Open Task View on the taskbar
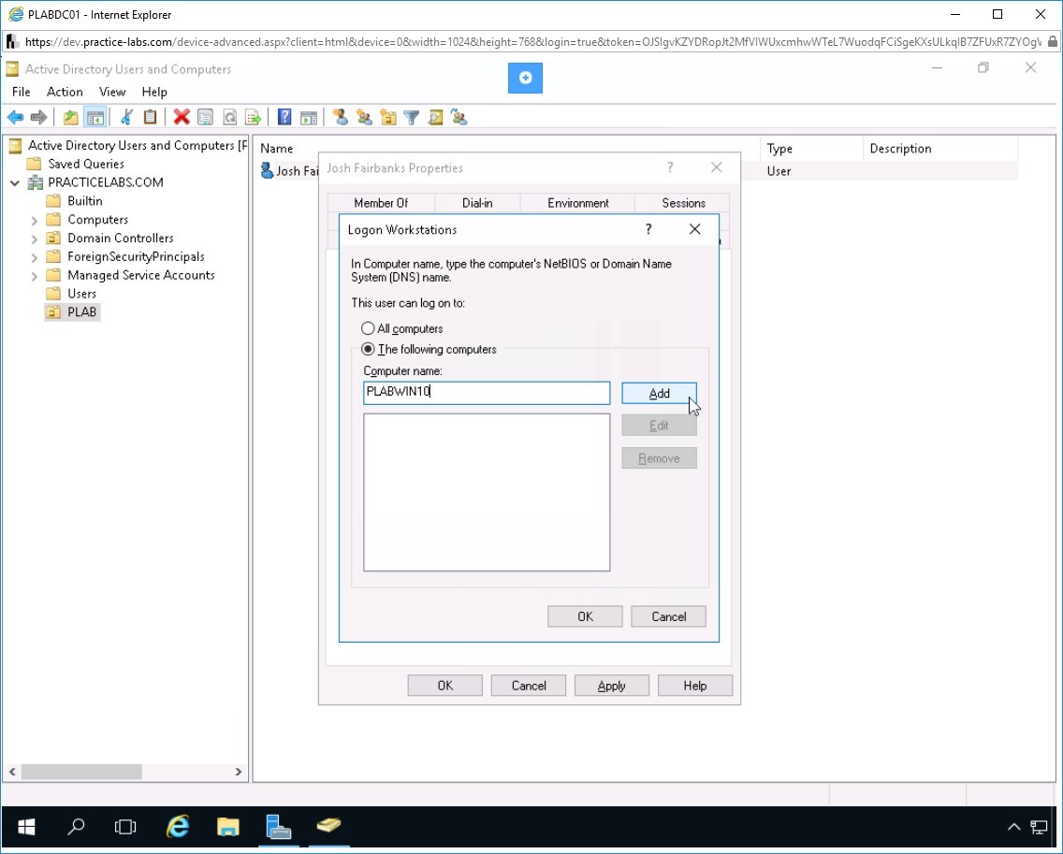The height and width of the screenshot is (854, 1063). 125,826
